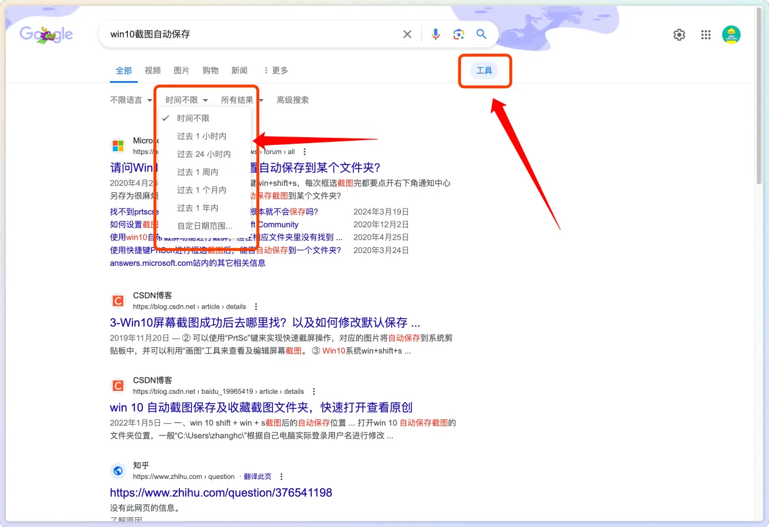
Task: Switch to the 新闻 tab
Action: point(240,71)
